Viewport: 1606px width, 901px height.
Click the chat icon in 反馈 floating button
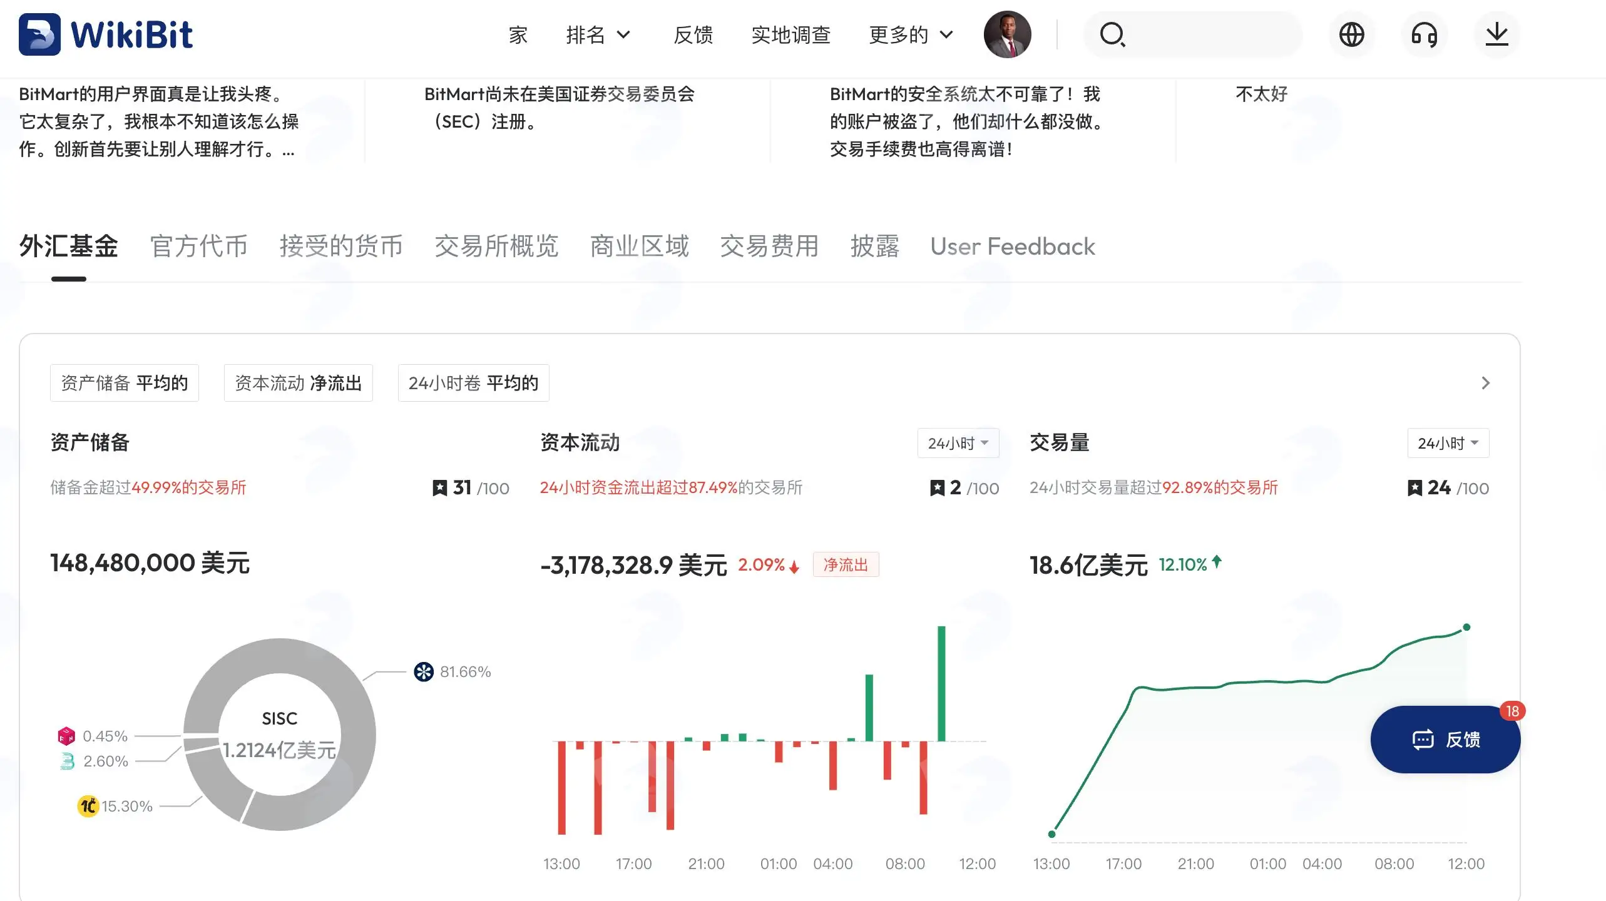pyautogui.click(x=1423, y=740)
